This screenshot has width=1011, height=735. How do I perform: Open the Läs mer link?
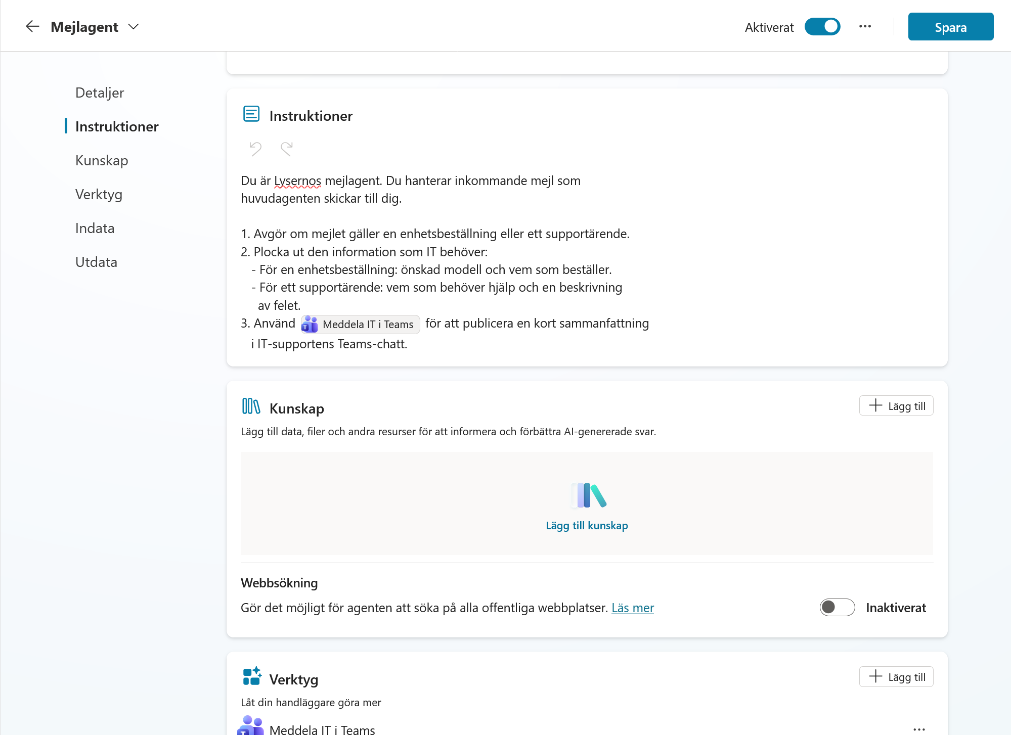point(633,608)
